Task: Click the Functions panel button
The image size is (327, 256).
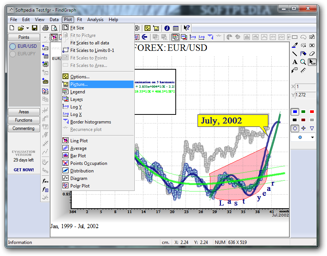Action: (24, 120)
